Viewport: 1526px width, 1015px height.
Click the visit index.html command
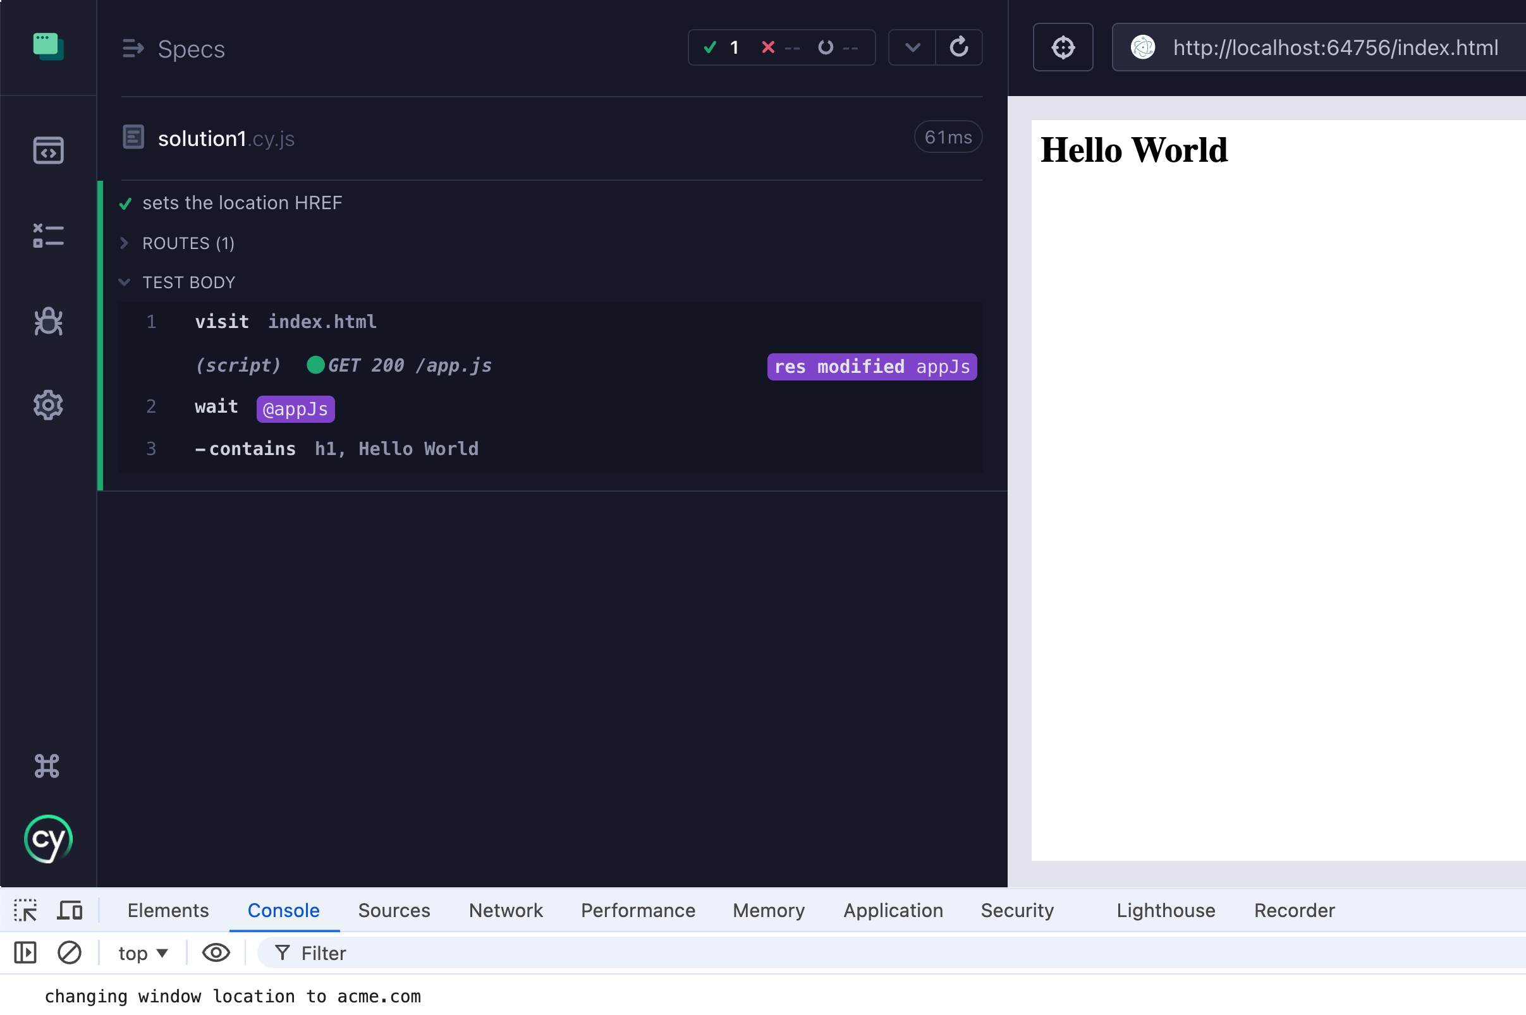tap(551, 322)
